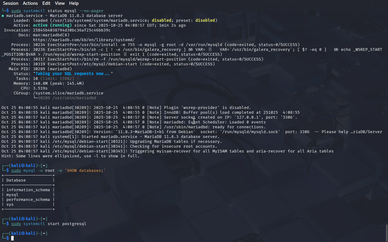Click the green 'active (running)' status text
This screenshot has width=388, height=242.
(52, 25)
